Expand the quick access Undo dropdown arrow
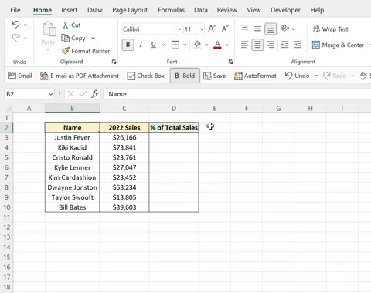The width and height of the screenshot is (371, 293). coord(315,76)
